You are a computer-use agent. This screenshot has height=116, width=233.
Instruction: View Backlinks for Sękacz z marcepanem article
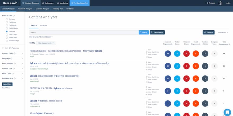point(152,77)
